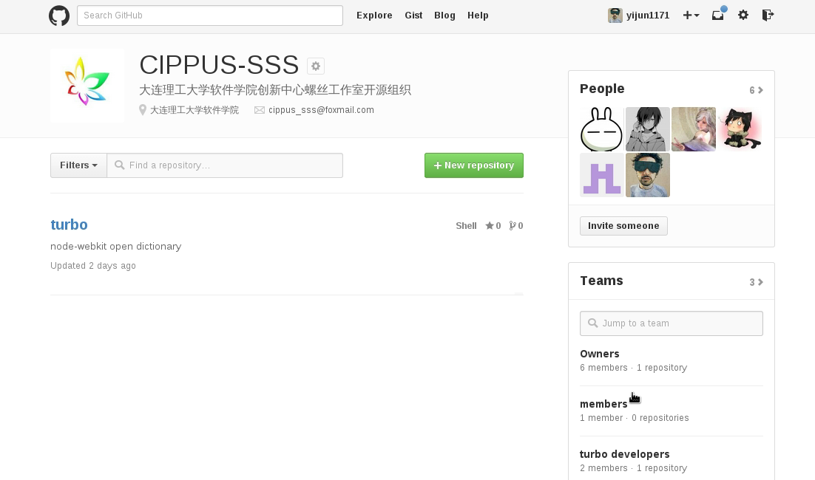Click the CIPPUS-SSS organization title
Viewport: 815px width, 480px height.
pyautogui.click(x=220, y=65)
